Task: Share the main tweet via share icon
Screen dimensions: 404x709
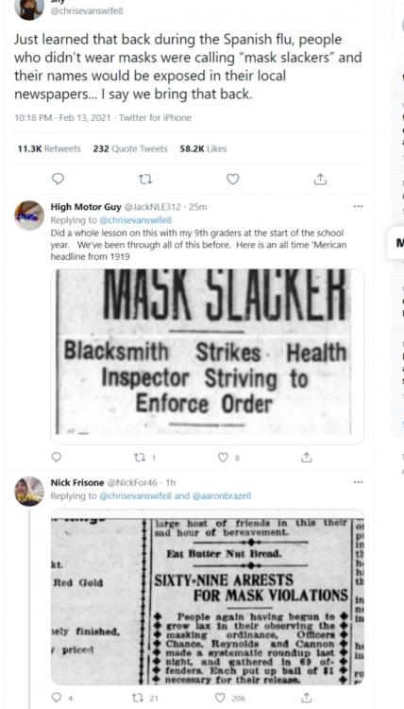Action: pos(320,180)
